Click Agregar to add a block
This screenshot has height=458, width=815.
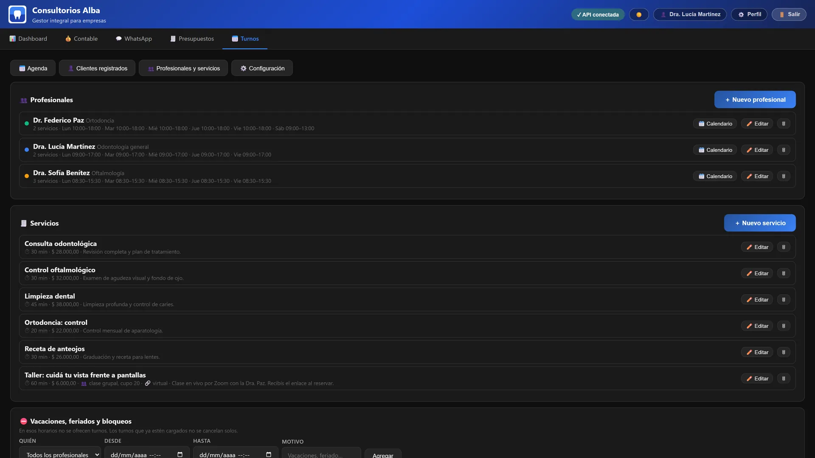tap(383, 454)
